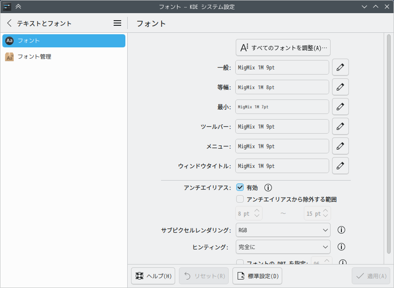Edit ウィンドウタイトル font via pencil icon

[x=340, y=166]
